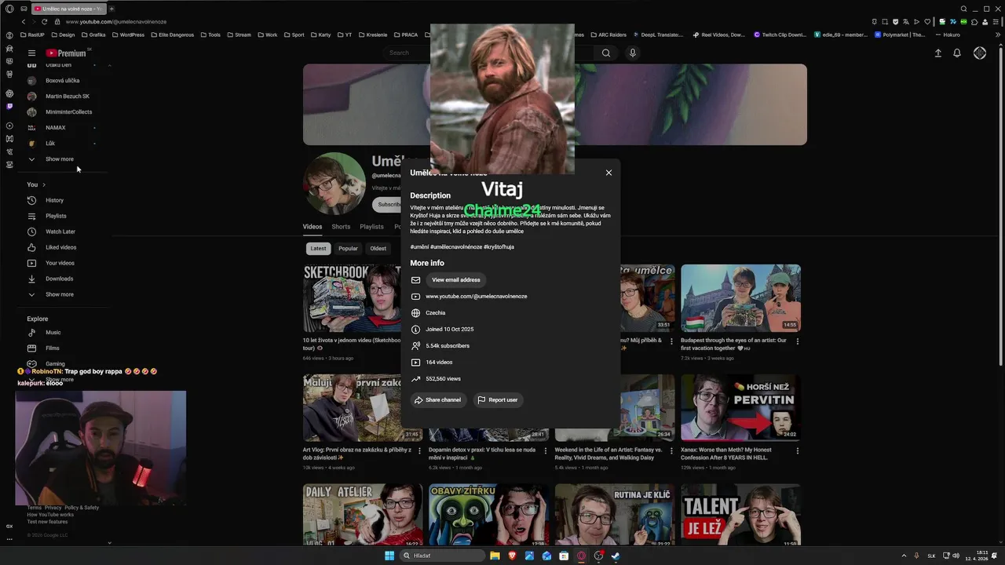
Task: Click the search magnifier button
Action: 606,53
